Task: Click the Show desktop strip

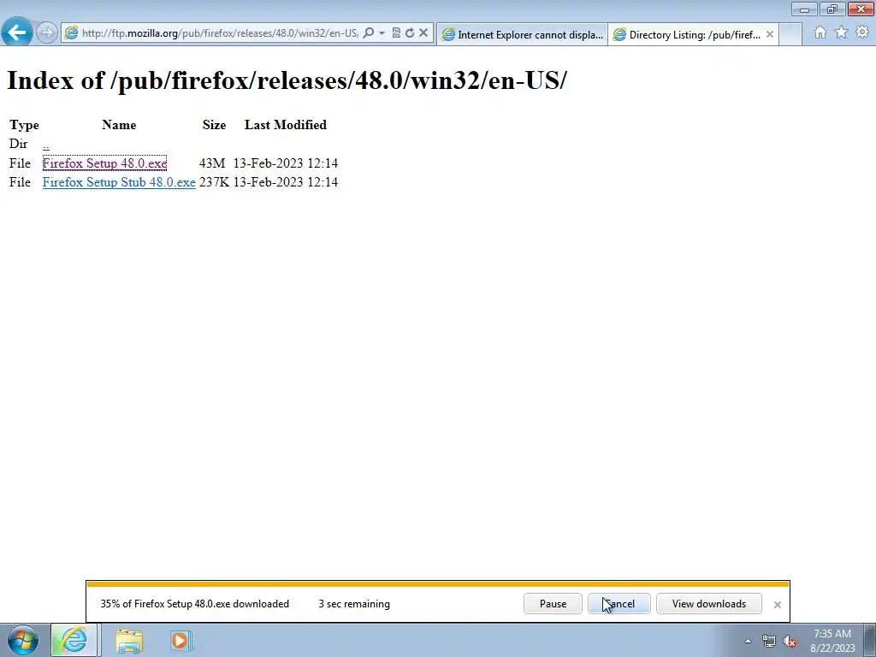Action: coord(870,640)
